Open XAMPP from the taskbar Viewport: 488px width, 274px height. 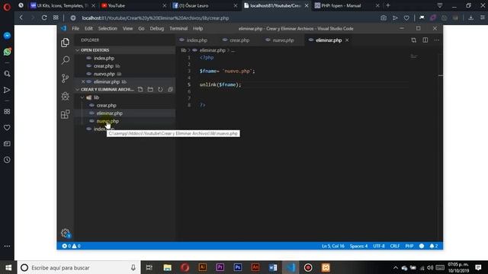326,267
